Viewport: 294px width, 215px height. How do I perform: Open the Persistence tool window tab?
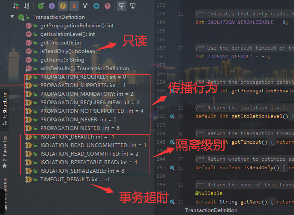click(x=5, y=194)
